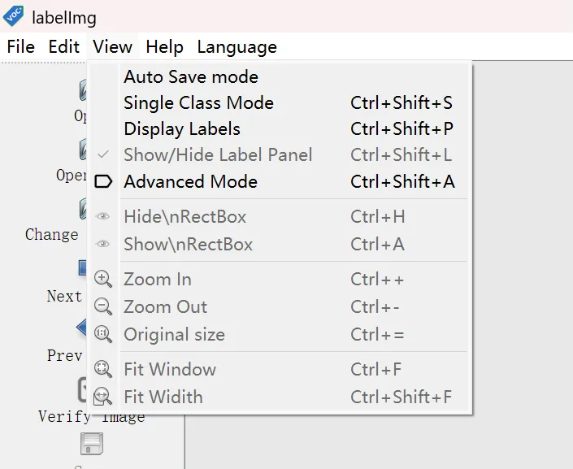This screenshot has width=573, height=469.
Task: Click the Original size magnifier icon
Action: (103, 335)
